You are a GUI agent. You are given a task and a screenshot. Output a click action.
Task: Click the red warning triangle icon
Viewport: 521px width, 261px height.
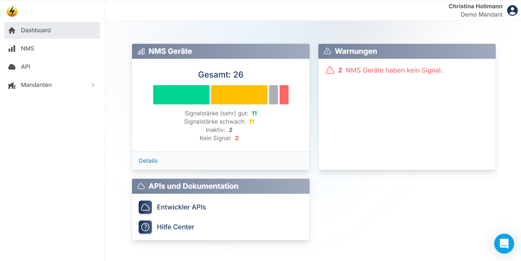point(330,70)
